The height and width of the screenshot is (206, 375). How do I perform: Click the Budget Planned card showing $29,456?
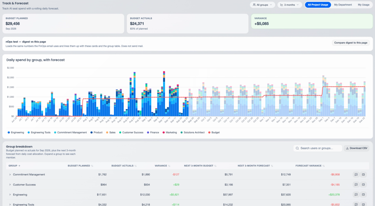[63, 23]
